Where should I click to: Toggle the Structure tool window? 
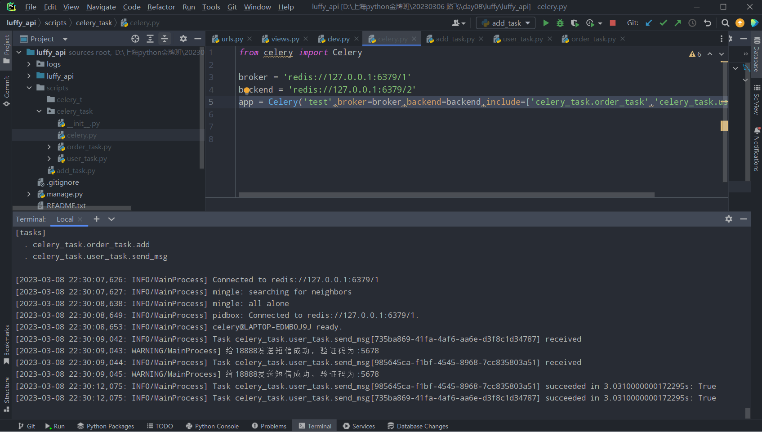6,394
